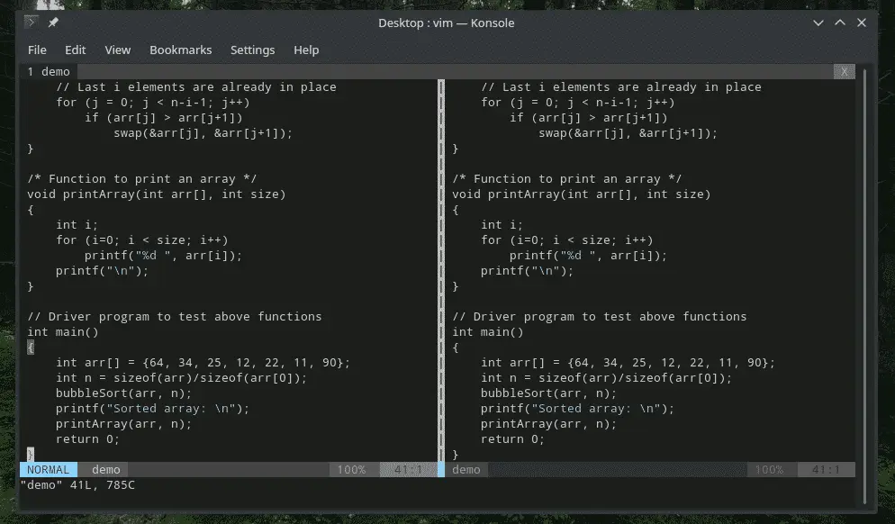
Task: Click 'printf("Sorted array: \n");' in left pane
Action: tap(152, 409)
